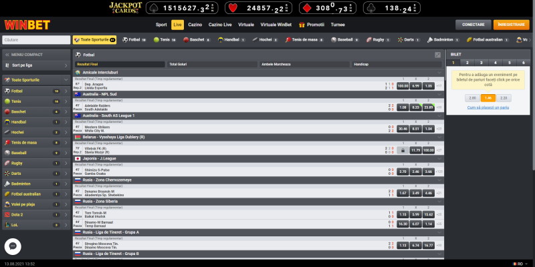Click the Hochei stick icon in sidebar
Viewport: 535px width, 267px height.
7,132
